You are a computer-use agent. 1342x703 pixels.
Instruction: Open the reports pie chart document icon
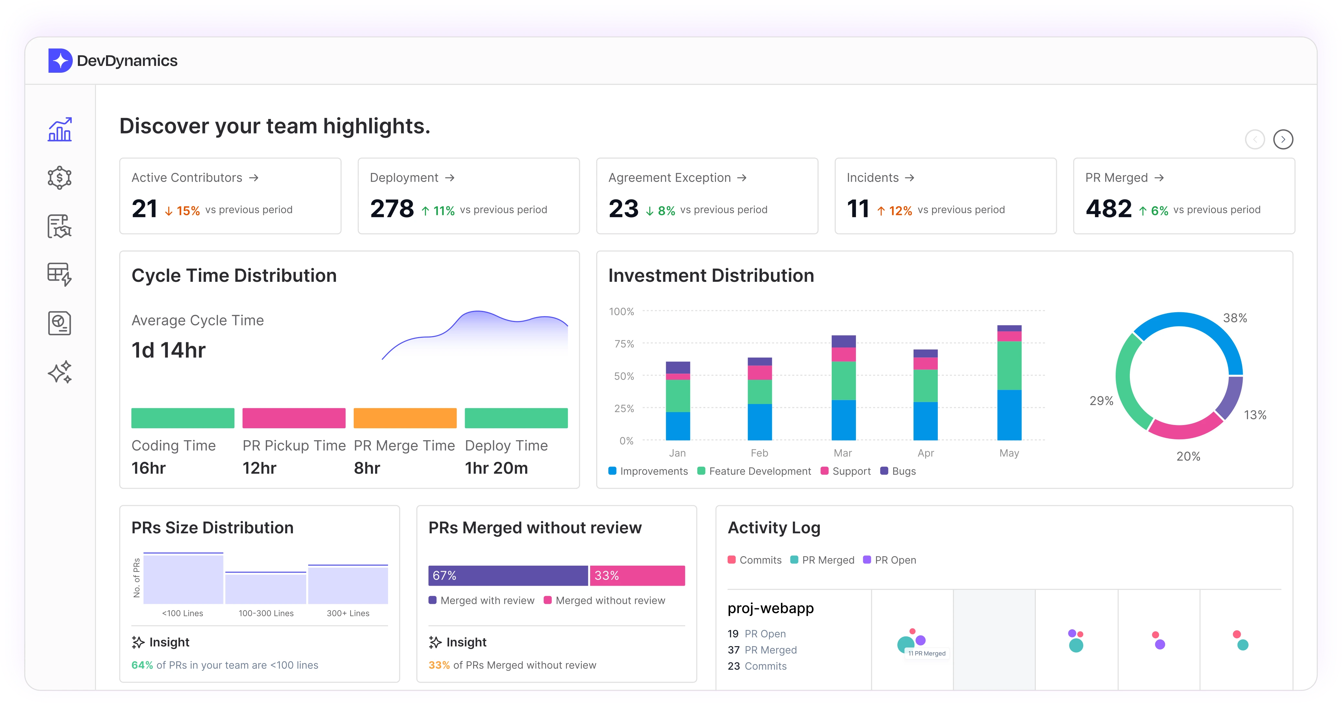60,323
